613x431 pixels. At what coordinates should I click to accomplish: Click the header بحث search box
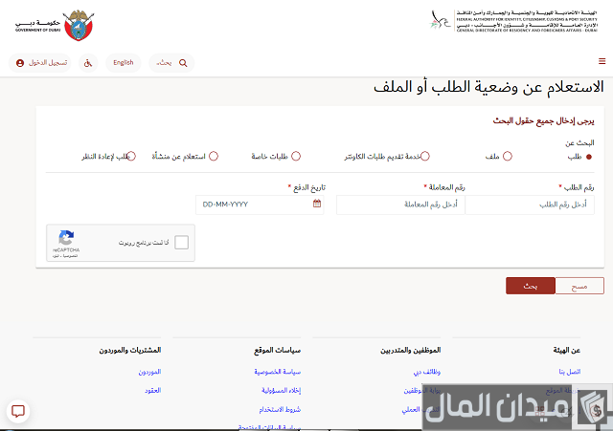[171, 63]
